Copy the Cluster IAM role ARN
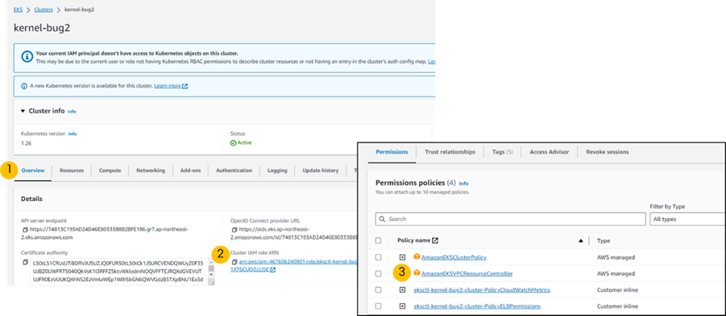The height and width of the screenshot is (316, 726). [234, 262]
